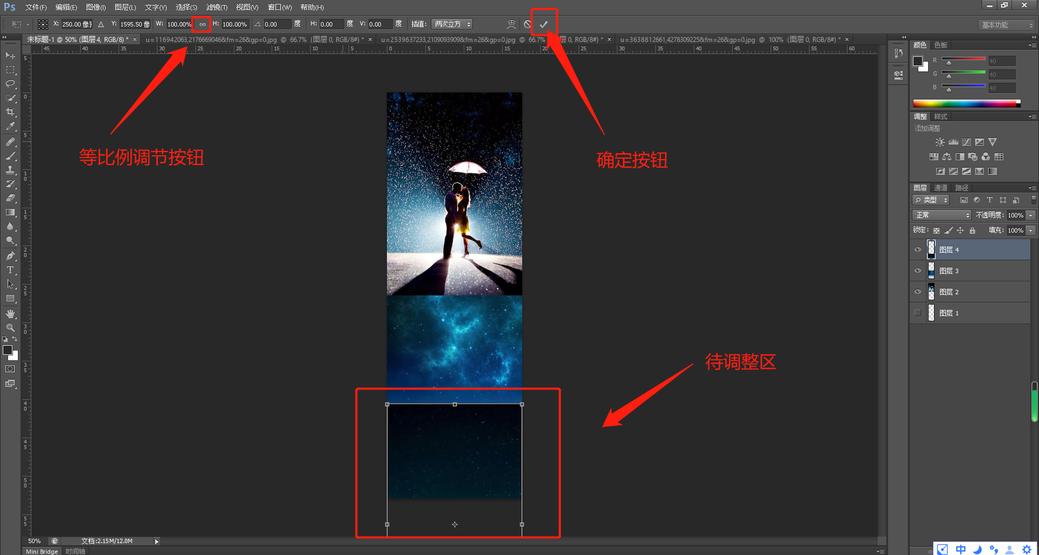Select the Hand tool
The height and width of the screenshot is (555, 1039).
10,313
